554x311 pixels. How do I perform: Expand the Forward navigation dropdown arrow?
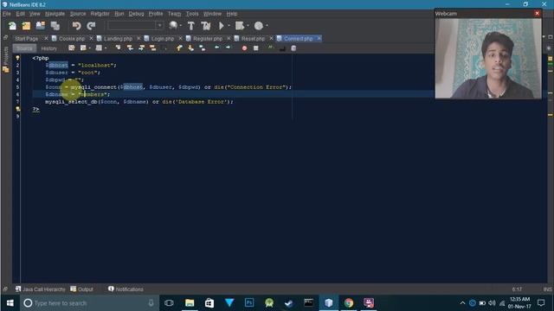coord(106,48)
